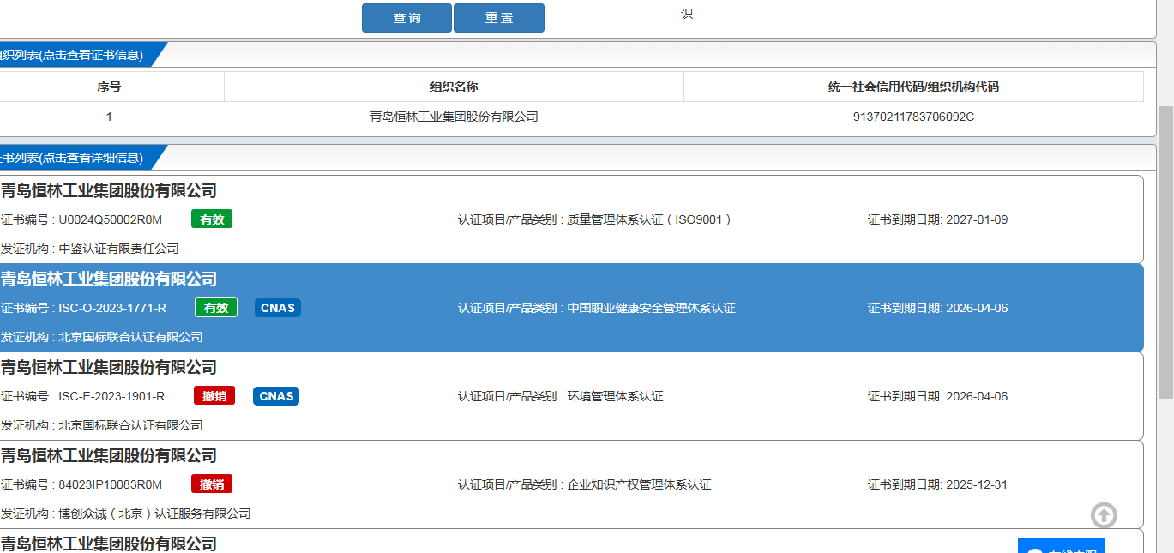Click the scroll-to-top arrow icon
This screenshot has height=553, width=1174.
point(1104,515)
